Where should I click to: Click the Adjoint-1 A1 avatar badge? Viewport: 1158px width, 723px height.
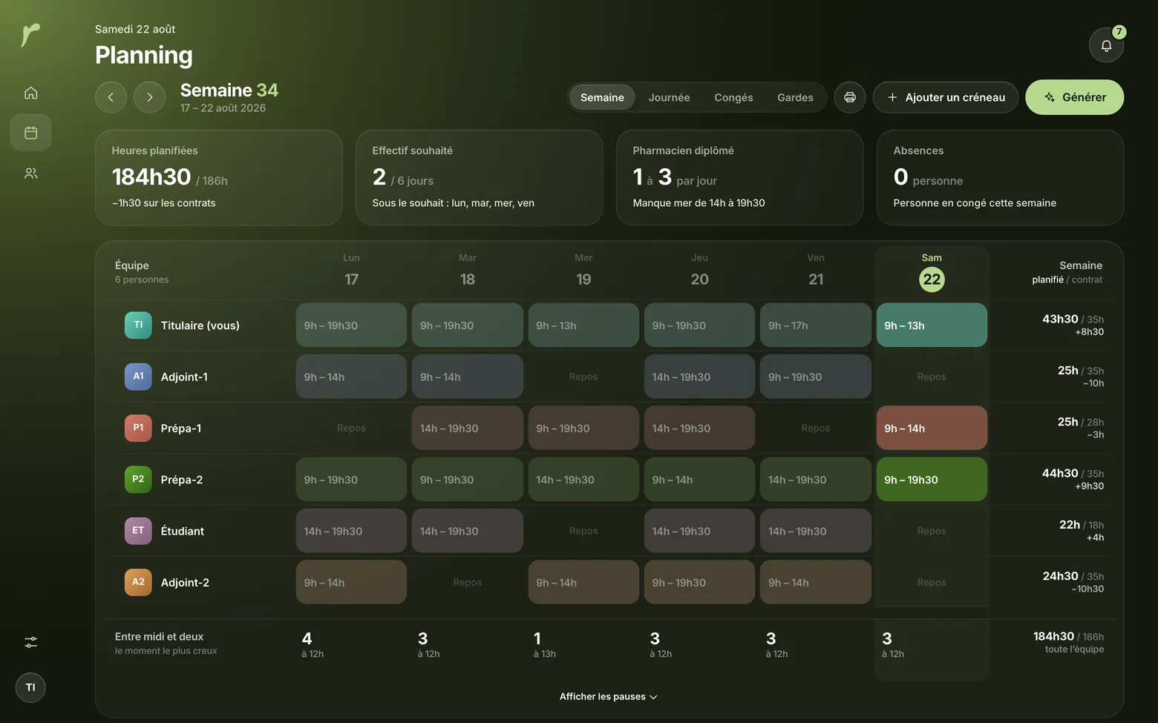[x=138, y=377]
